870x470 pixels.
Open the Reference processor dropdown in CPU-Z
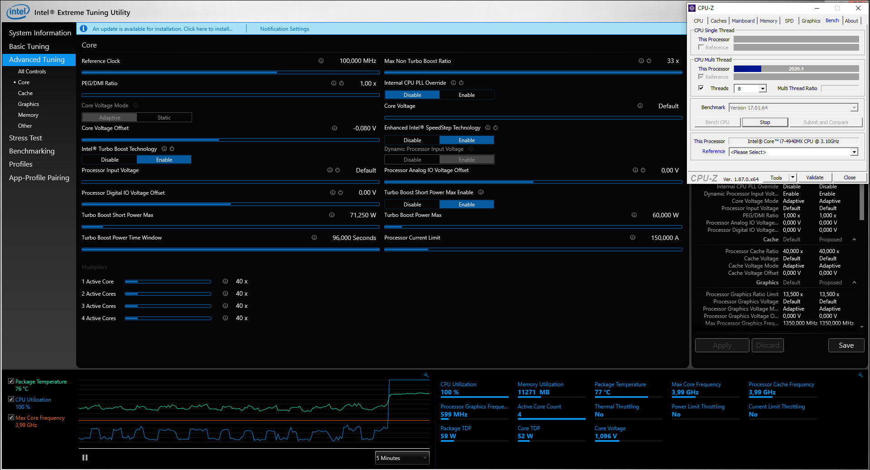[x=854, y=152]
